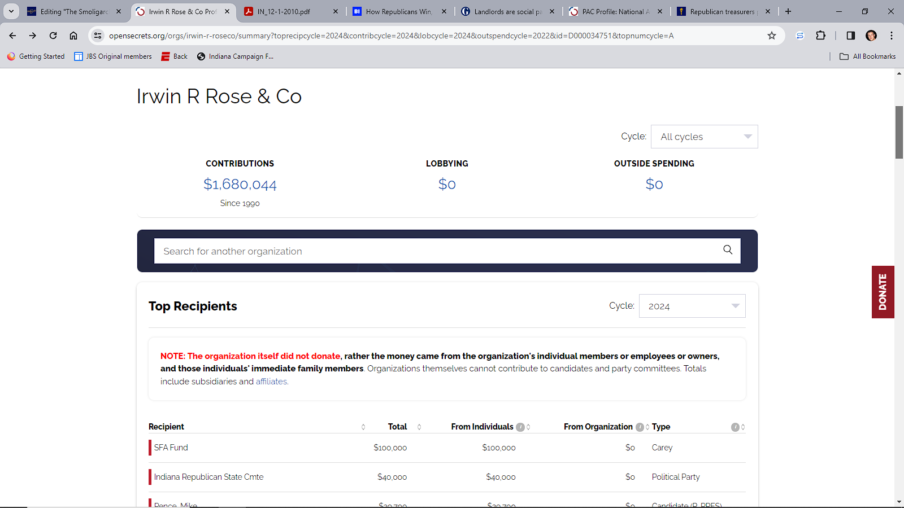
Task: Go forward to next page
Action: [33, 36]
